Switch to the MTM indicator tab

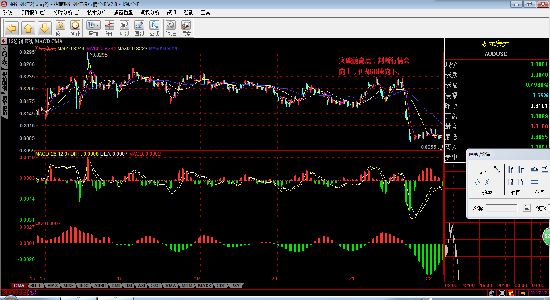coord(187,286)
